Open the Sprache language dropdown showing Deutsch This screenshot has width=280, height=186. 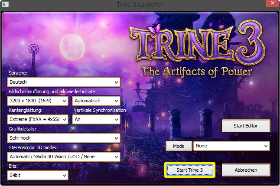click(x=64, y=82)
